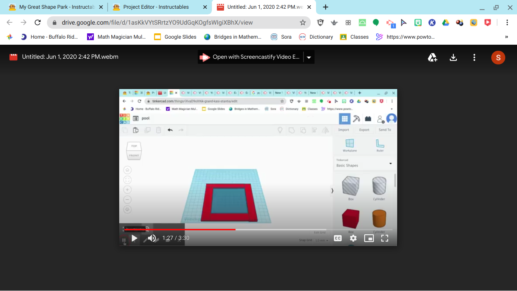Open Math Magician Mul... bookmark

click(116, 37)
